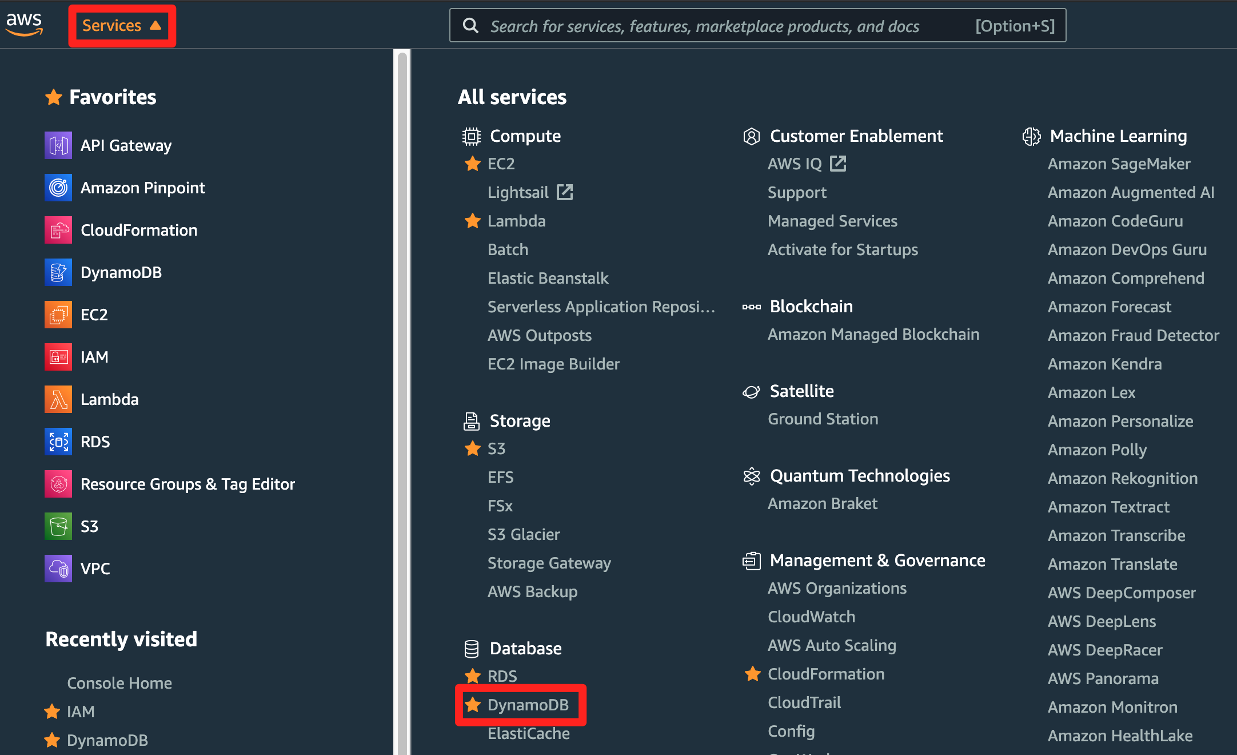The width and height of the screenshot is (1237, 755).
Task: Open Storage Gateway service
Action: 549,563
